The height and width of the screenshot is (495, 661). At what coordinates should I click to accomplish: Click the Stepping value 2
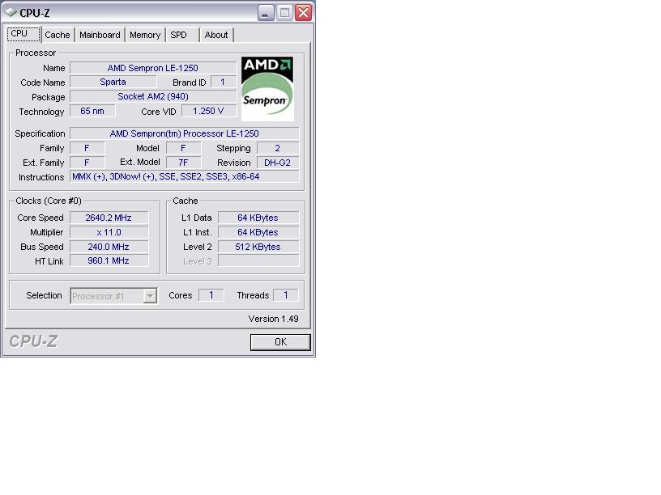[277, 148]
